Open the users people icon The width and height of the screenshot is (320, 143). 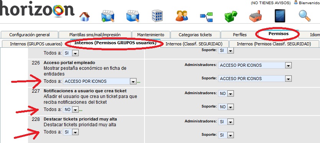[182, 16]
